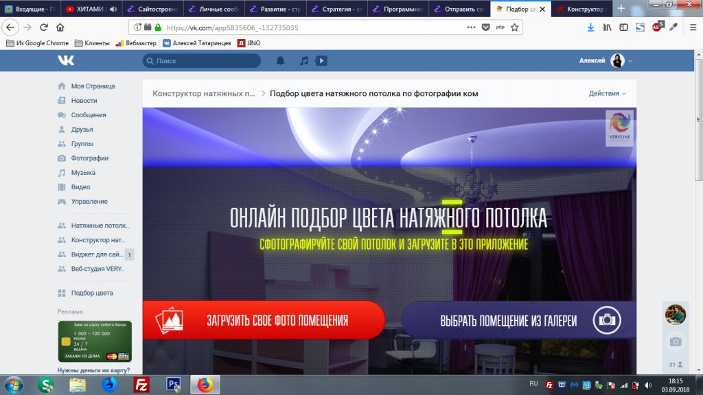Click the video player icon in header

pos(321,61)
